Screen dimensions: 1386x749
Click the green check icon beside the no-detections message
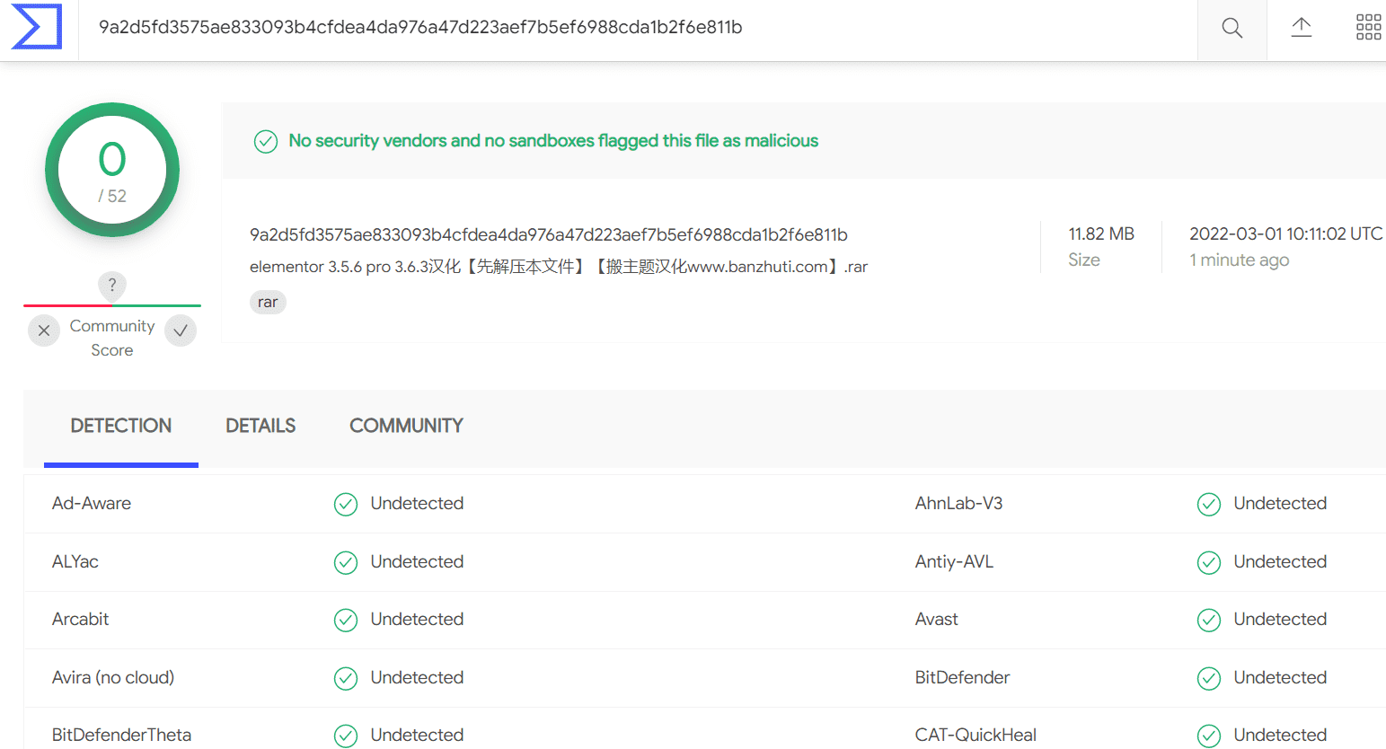(266, 142)
